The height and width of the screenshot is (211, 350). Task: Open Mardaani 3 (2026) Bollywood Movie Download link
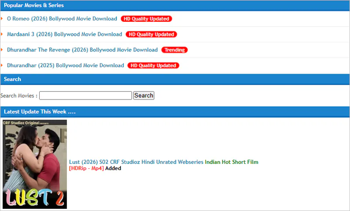click(65, 34)
